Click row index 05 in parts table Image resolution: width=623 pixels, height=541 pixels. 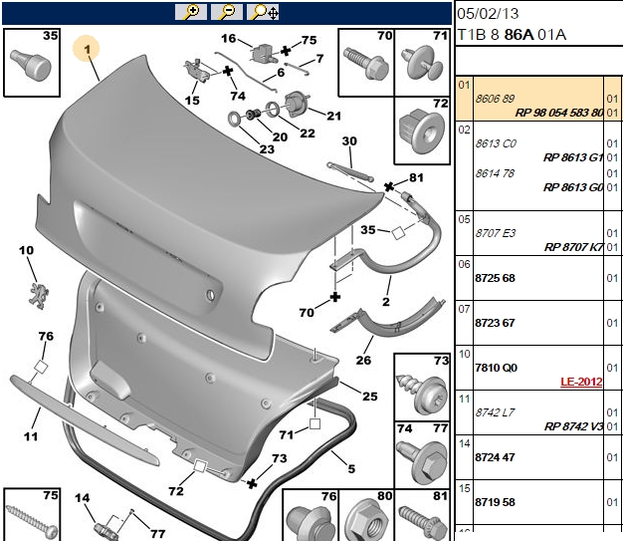pos(464,219)
